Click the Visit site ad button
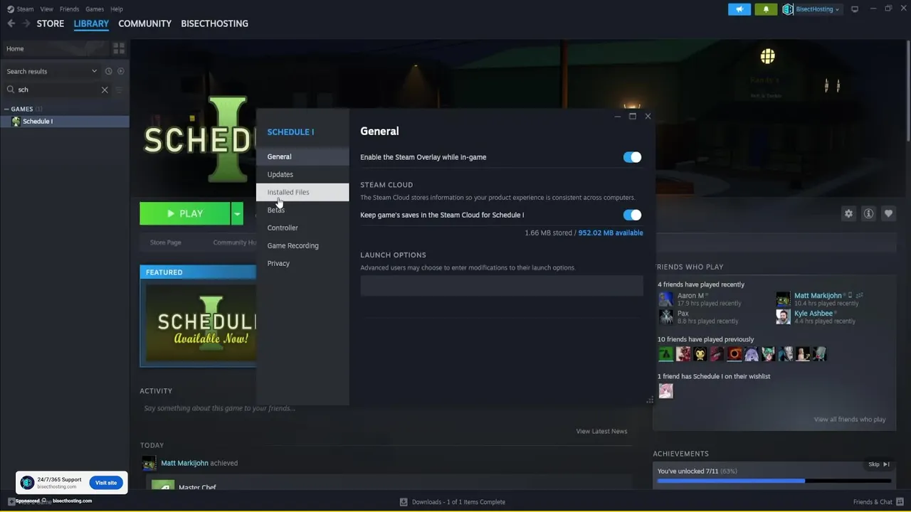The height and width of the screenshot is (512, 911). point(106,483)
